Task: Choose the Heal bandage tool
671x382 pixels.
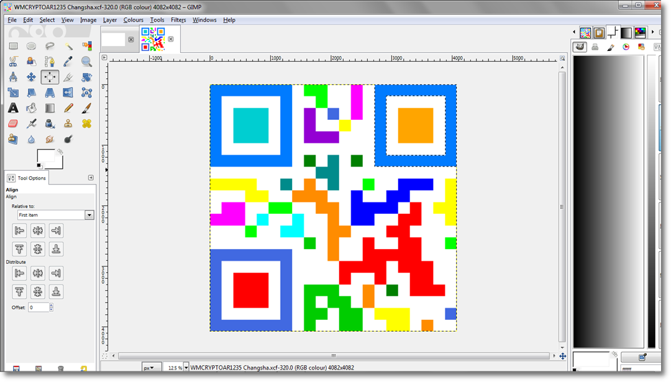Action: [x=86, y=124]
